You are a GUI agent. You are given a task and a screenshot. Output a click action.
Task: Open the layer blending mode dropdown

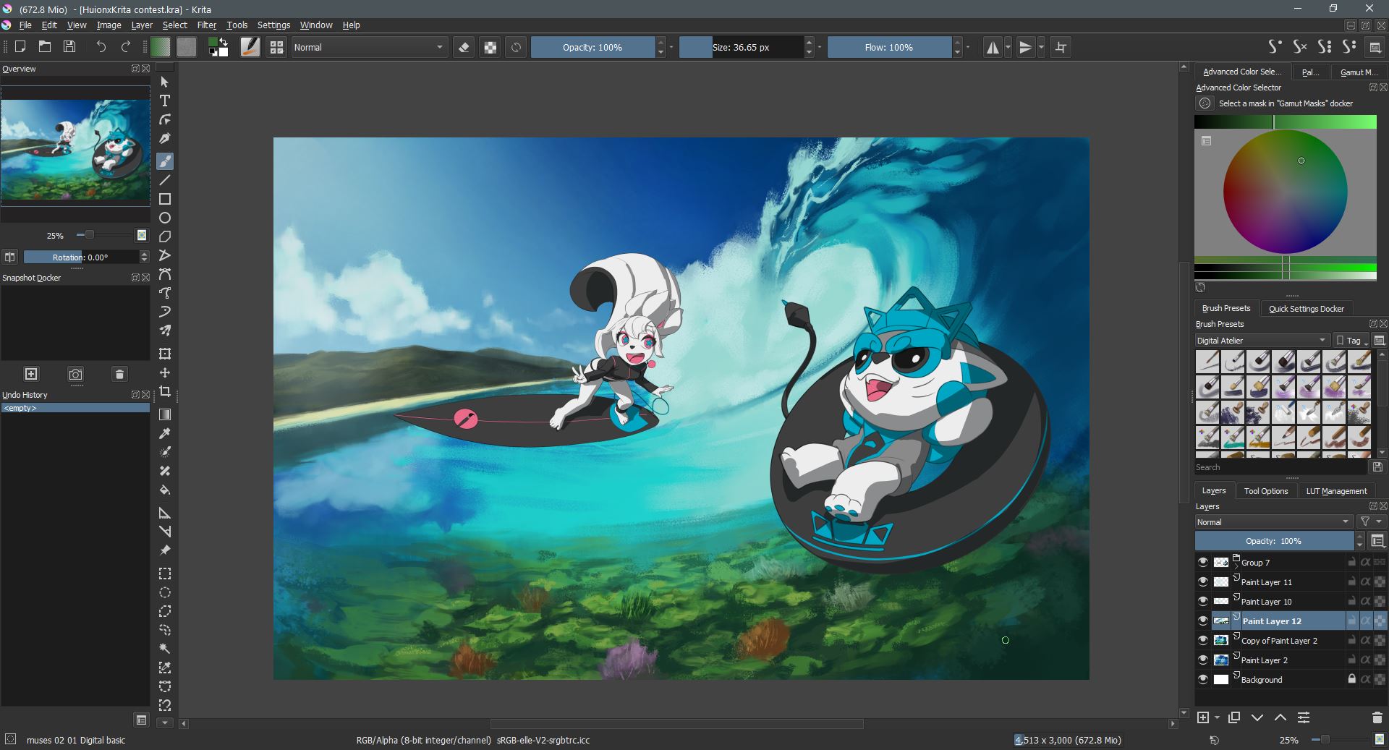(x=1273, y=522)
